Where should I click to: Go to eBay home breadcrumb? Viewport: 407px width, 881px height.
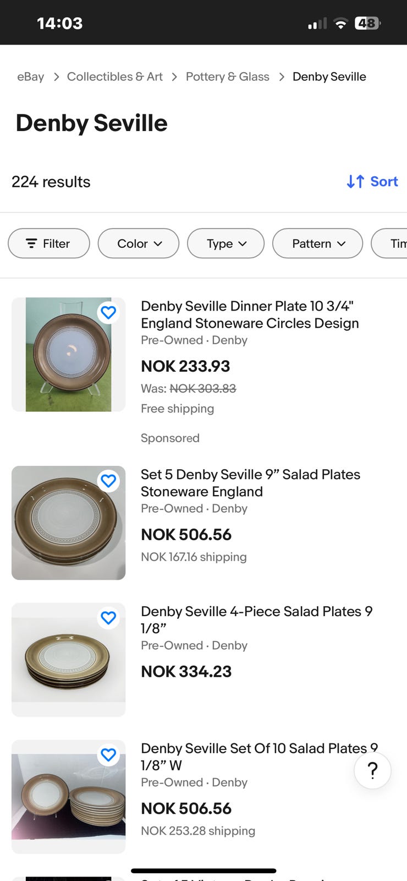tap(30, 77)
